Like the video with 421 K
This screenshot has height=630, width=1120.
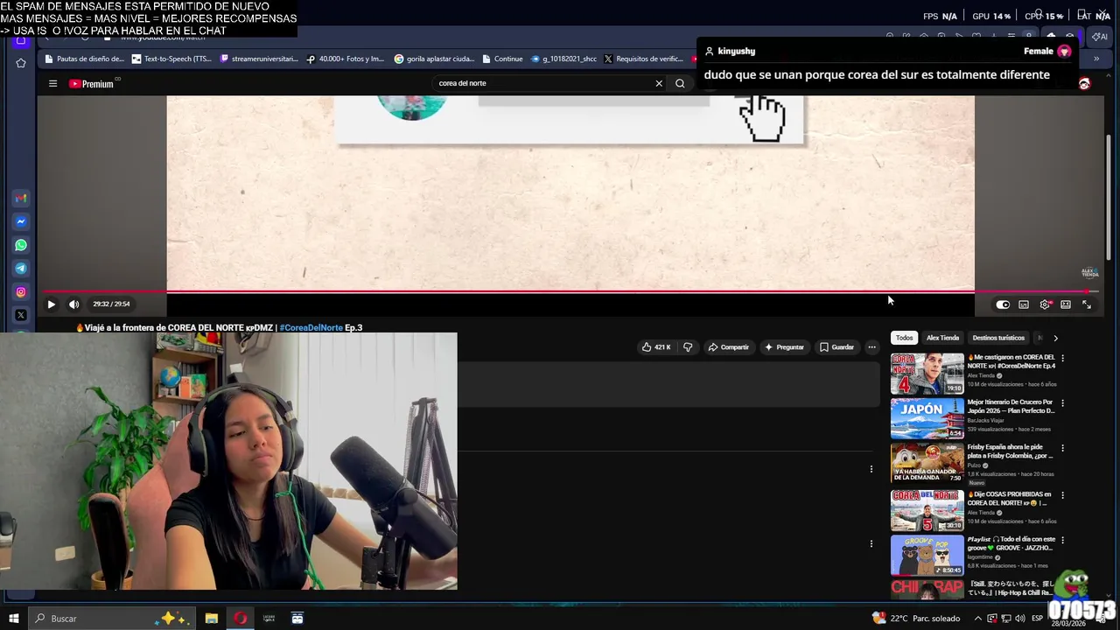(x=656, y=347)
